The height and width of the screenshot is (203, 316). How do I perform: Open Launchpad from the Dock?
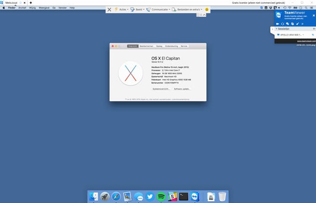click(x=105, y=196)
